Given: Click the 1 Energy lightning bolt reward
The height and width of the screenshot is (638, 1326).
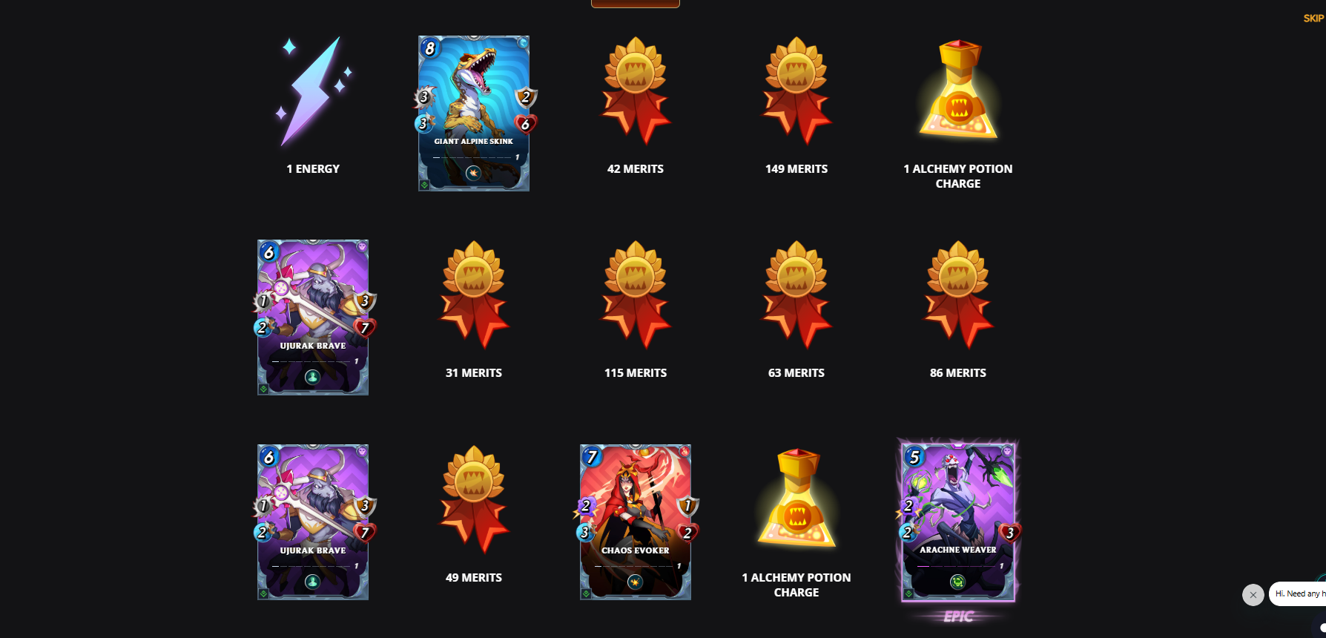Looking at the screenshot, I should (313, 91).
